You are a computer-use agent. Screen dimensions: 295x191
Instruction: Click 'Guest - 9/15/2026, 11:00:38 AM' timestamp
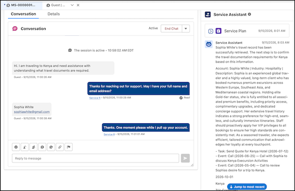click(32, 118)
